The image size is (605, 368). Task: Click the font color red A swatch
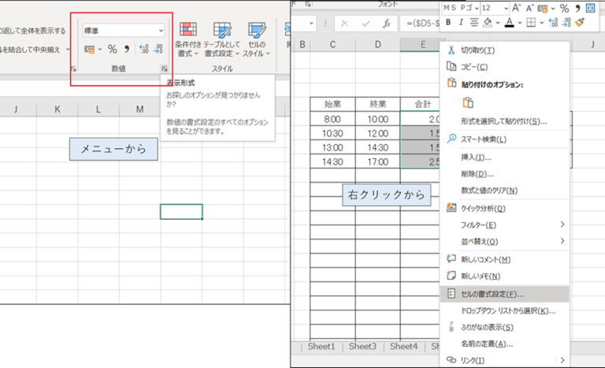[510, 23]
